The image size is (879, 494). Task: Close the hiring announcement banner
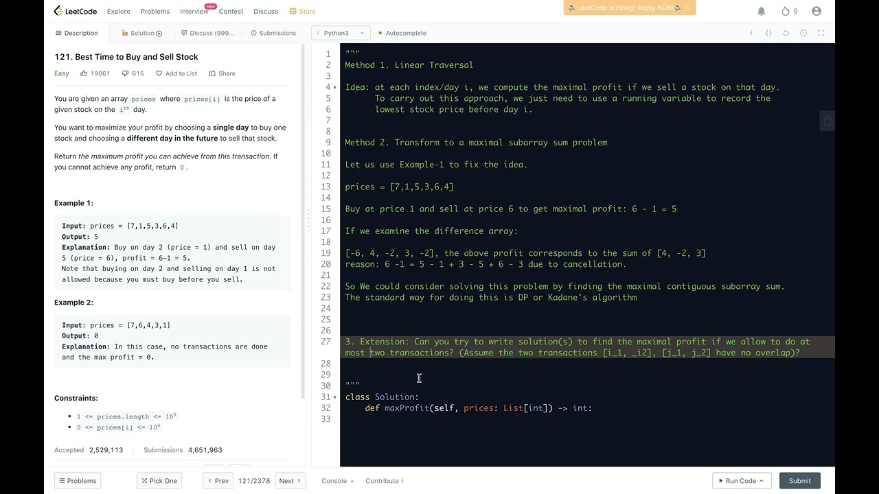pyautogui.click(x=687, y=8)
